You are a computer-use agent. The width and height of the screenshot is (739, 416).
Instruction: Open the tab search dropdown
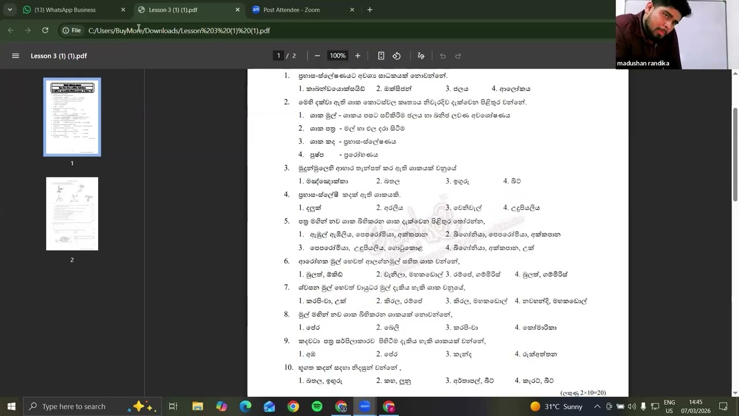pos(10,10)
